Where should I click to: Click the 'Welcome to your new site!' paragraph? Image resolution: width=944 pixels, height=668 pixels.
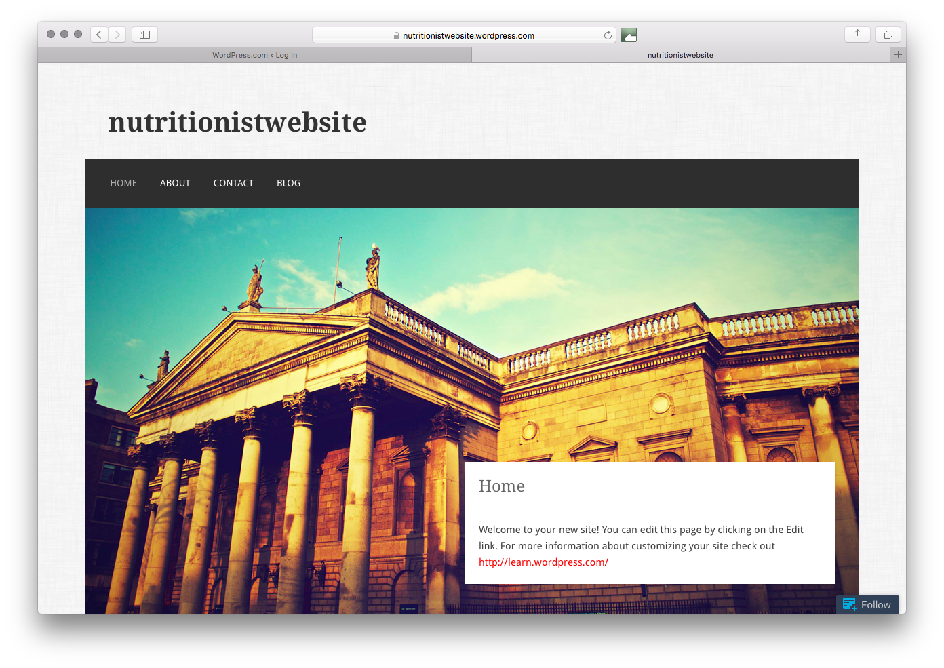click(641, 546)
